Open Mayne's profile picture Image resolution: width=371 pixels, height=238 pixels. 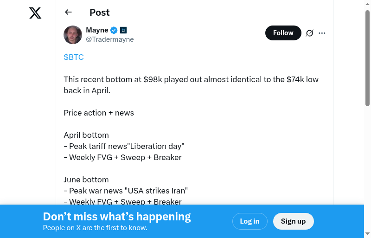click(73, 35)
